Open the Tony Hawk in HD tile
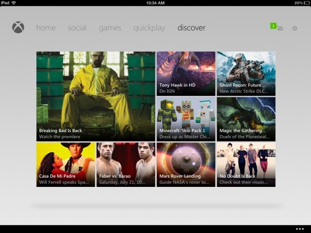Viewport: 311px width, 233px height. pos(186,74)
